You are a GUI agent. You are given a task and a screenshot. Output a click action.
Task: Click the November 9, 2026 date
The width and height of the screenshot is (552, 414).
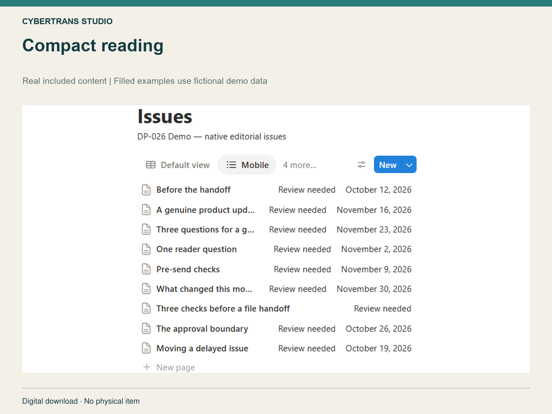(x=376, y=269)
